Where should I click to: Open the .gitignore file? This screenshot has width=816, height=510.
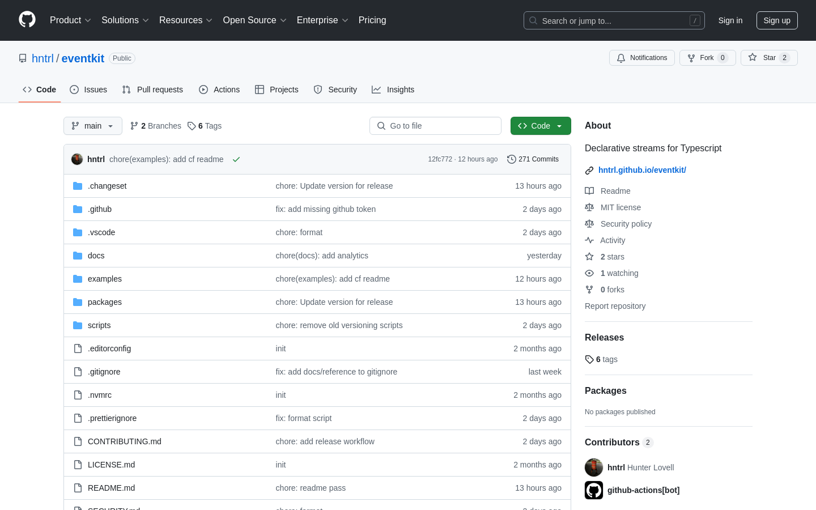pyautogui.click(x=104, y=372)
